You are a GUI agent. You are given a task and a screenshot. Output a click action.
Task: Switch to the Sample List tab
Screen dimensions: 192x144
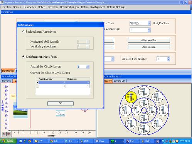(x=120, y=81)
